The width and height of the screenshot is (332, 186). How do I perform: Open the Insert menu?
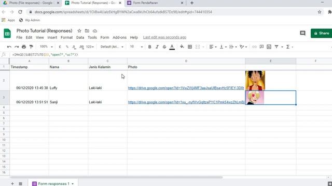tap(52, 38)
